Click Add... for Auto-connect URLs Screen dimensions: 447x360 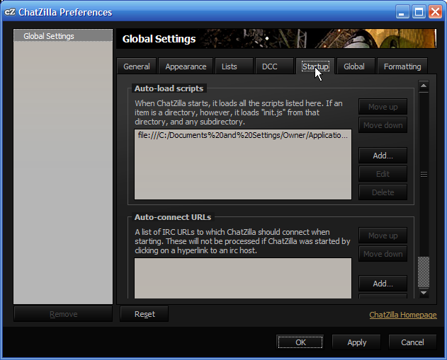coord(383,284)
